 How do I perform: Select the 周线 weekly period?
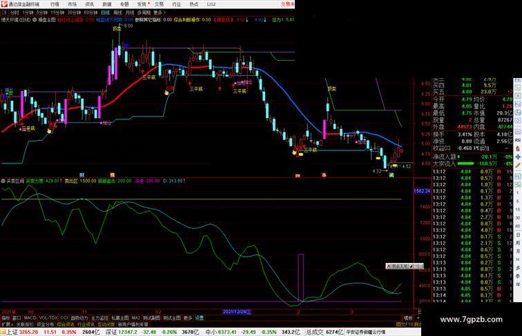point(118,12)
